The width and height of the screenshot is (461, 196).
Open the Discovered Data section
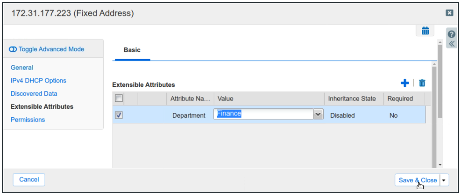[34, 94]
